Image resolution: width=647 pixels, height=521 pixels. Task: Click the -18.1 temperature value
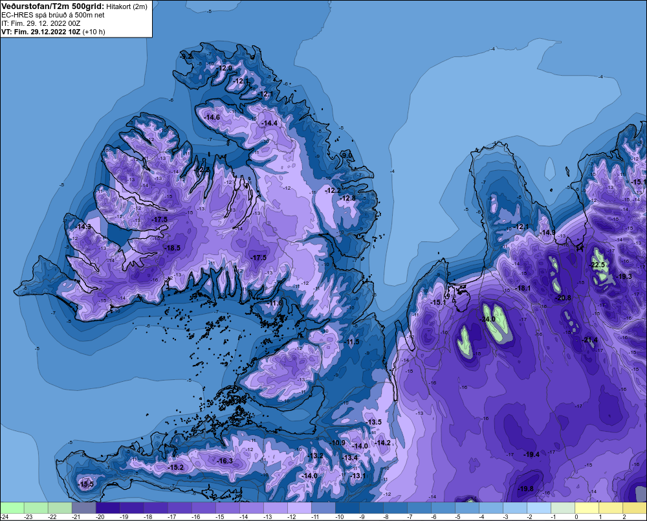coord(523,288)
